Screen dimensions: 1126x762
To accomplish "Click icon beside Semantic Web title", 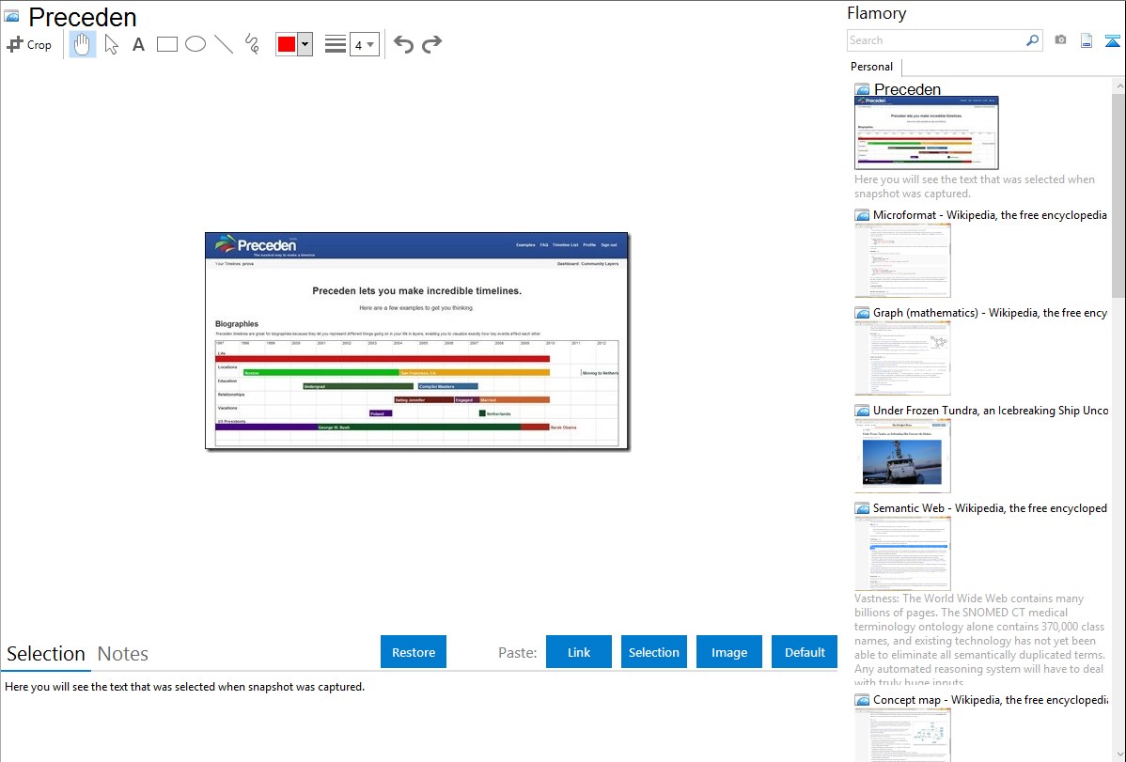I will (x=862, y=508).
